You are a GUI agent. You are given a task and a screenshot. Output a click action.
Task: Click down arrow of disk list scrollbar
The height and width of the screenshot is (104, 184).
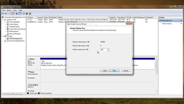pyautogui.click(x=156, y=91)
